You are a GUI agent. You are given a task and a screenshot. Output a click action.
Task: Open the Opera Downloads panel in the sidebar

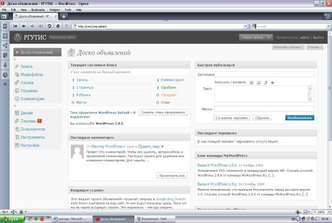click(5, 65)
